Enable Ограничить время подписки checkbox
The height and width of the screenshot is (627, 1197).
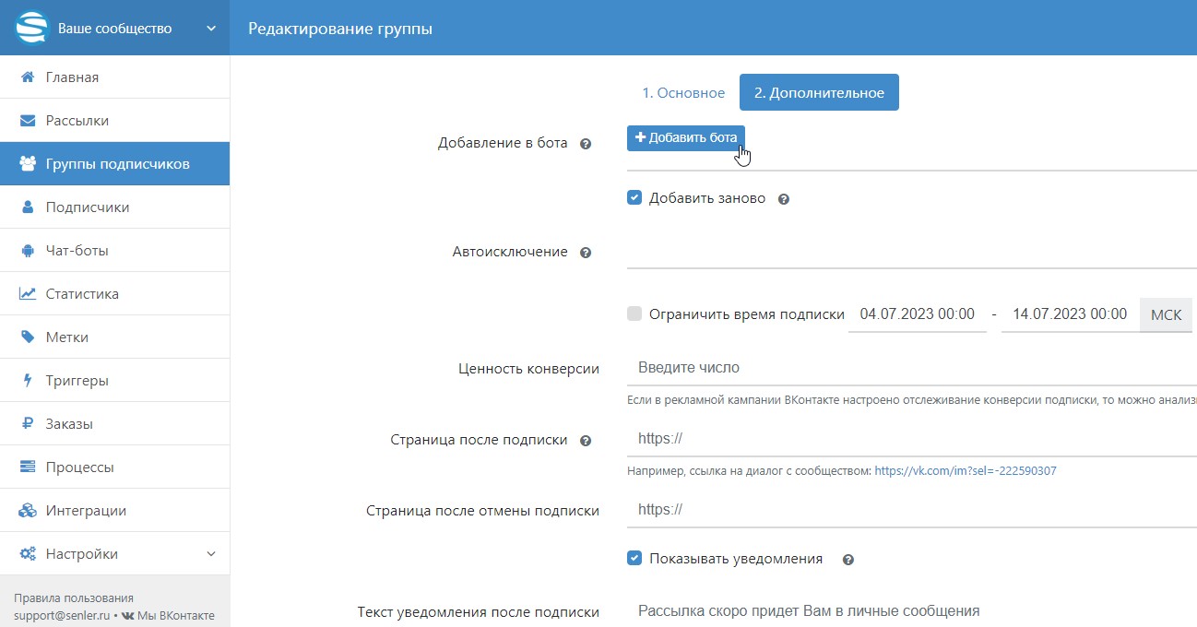pyautogui.click(x=634, y=313)
